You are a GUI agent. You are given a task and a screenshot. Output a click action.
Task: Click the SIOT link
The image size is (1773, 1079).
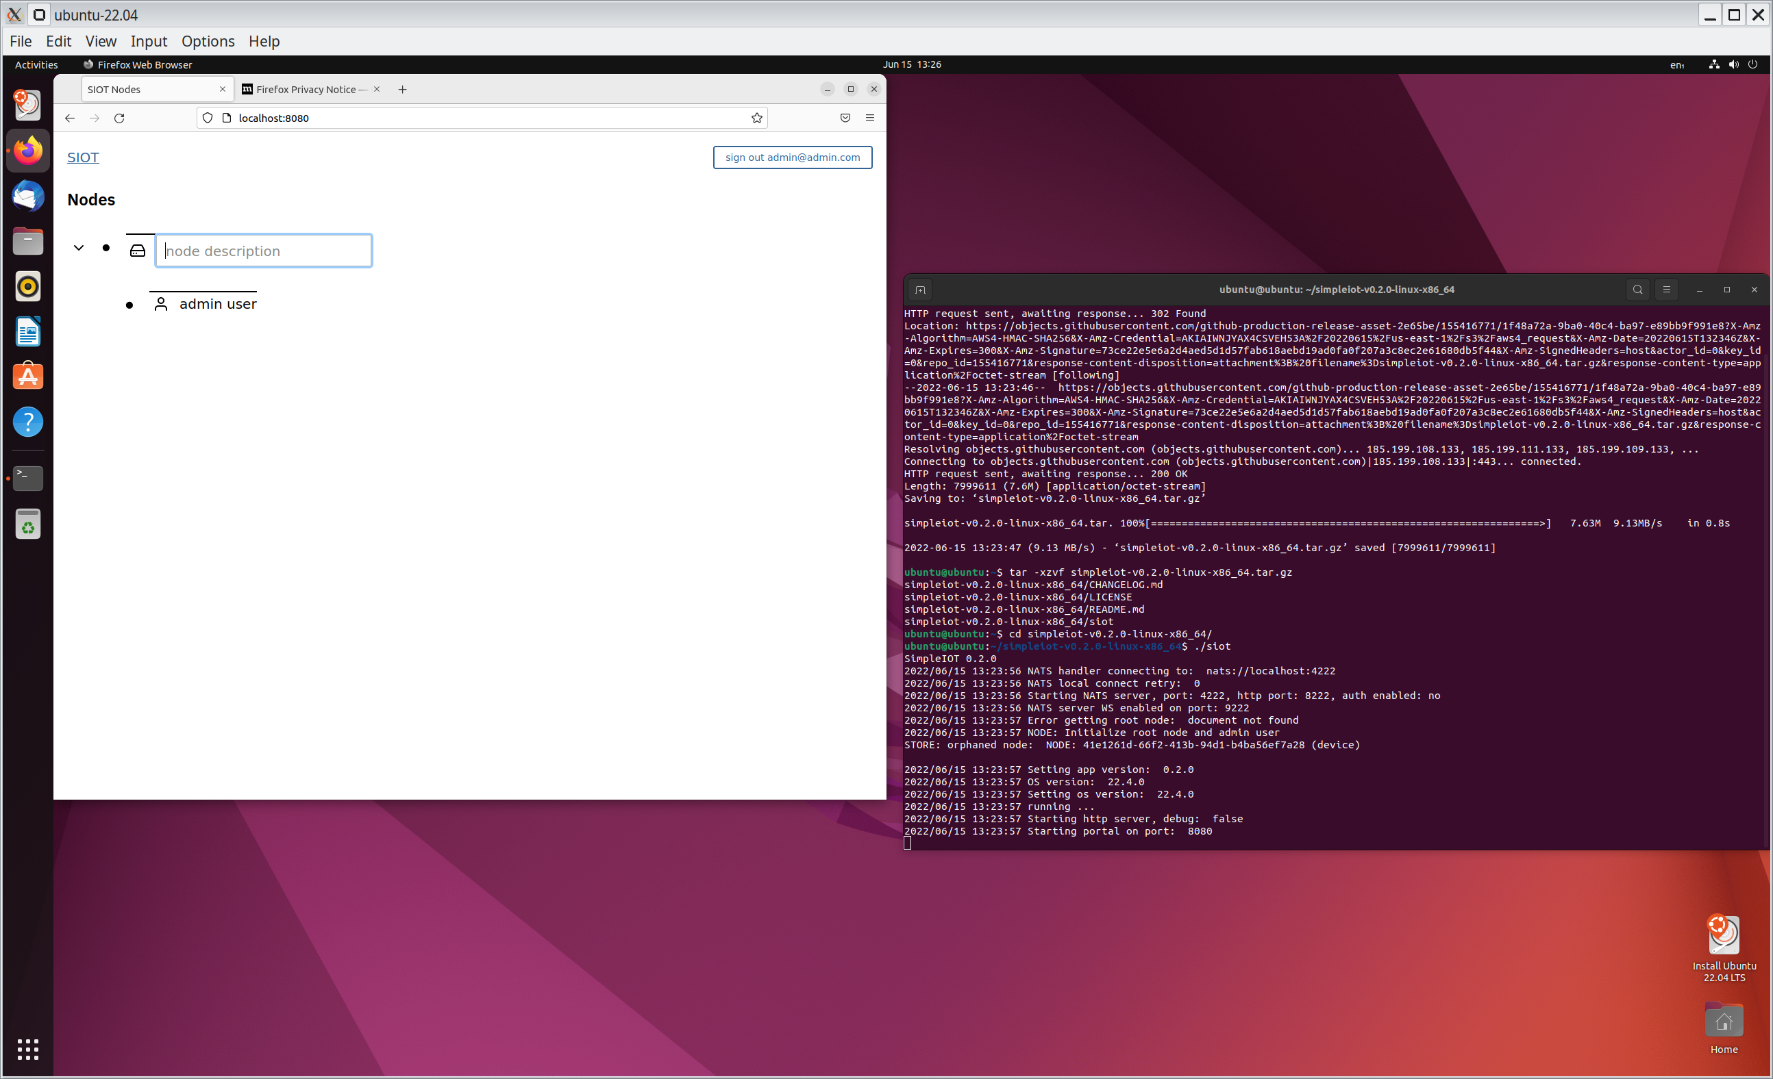click(83, 157)
